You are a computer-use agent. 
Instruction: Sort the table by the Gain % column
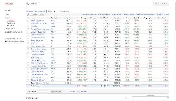[137, 18]
